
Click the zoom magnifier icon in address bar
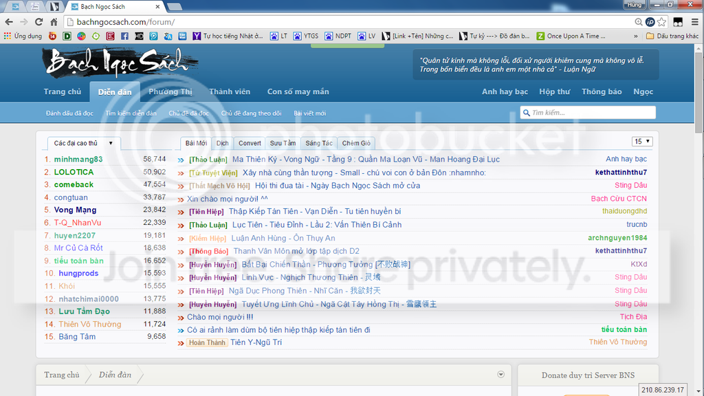tap(636, 22)
